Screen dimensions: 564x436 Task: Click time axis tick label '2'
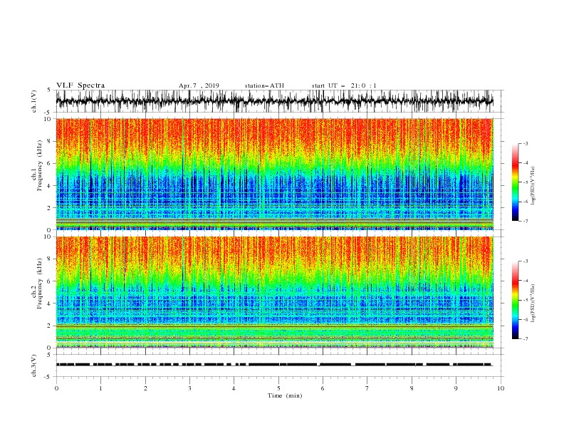coord(145,388)
